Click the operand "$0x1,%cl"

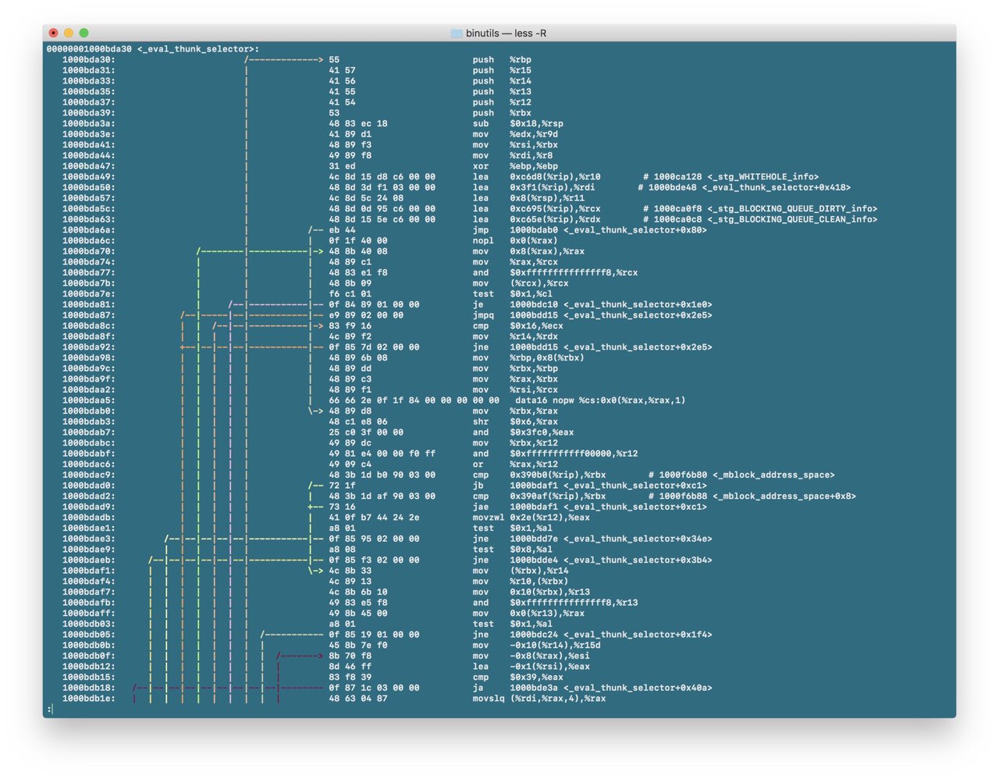tap(531, 294)
